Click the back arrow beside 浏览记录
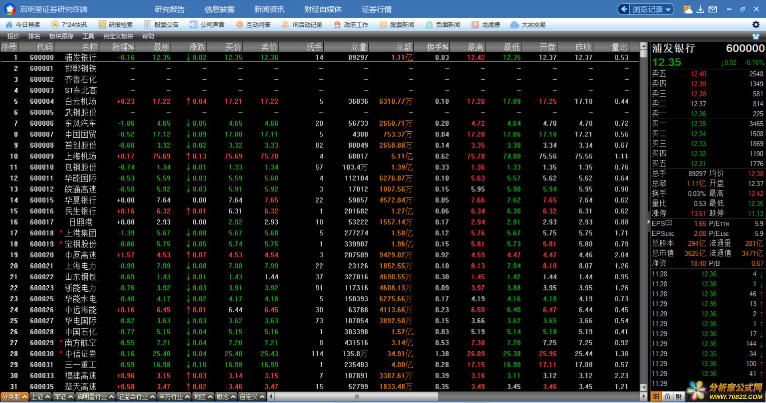766x403 pixels. point(623,9)
